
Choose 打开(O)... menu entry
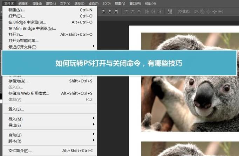(x=50, y=16)
